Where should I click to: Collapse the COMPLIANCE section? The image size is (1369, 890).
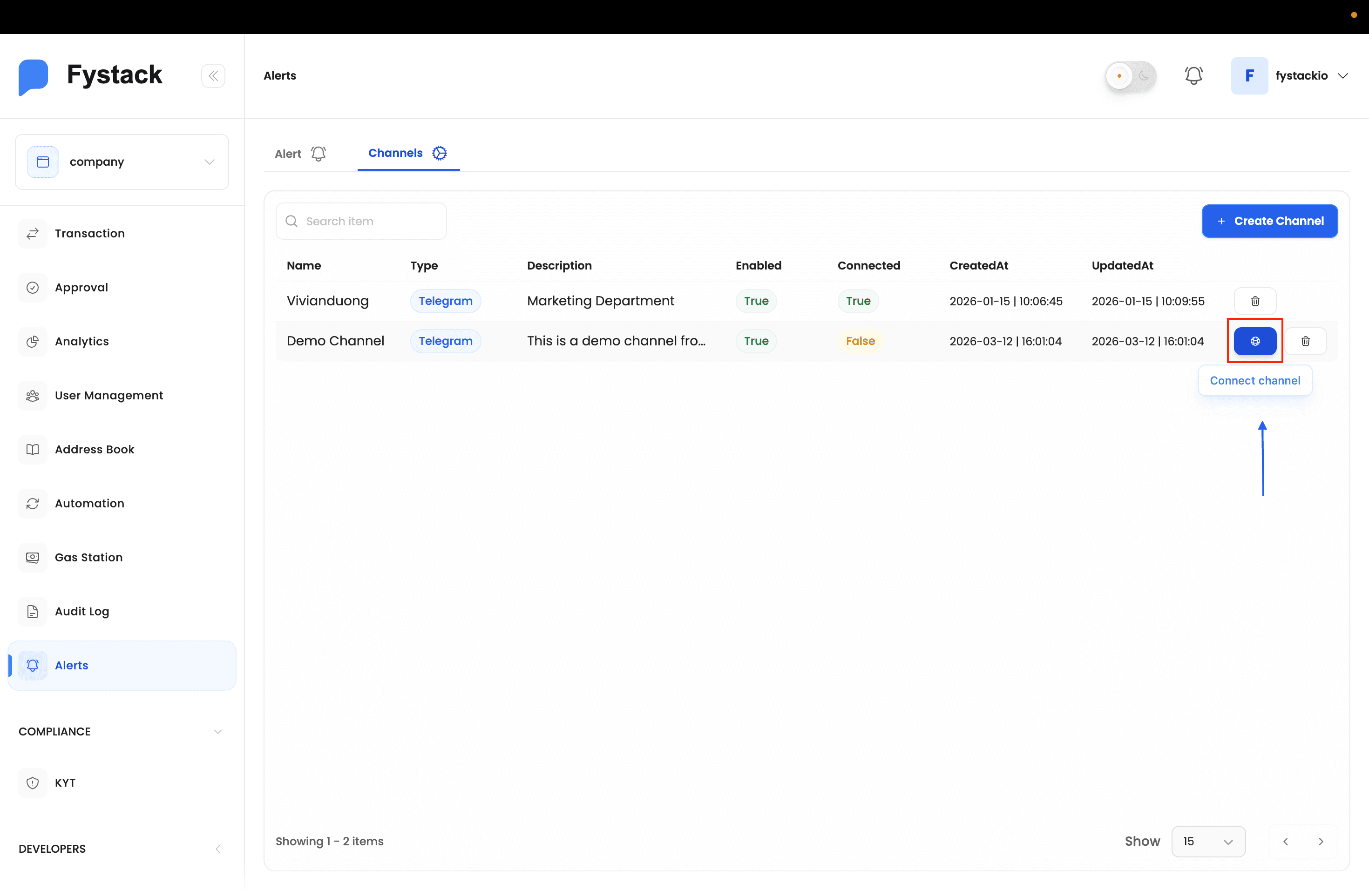217,731
